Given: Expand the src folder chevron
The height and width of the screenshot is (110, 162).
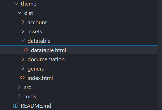Looking at the screenshot, I should [19, 87].
